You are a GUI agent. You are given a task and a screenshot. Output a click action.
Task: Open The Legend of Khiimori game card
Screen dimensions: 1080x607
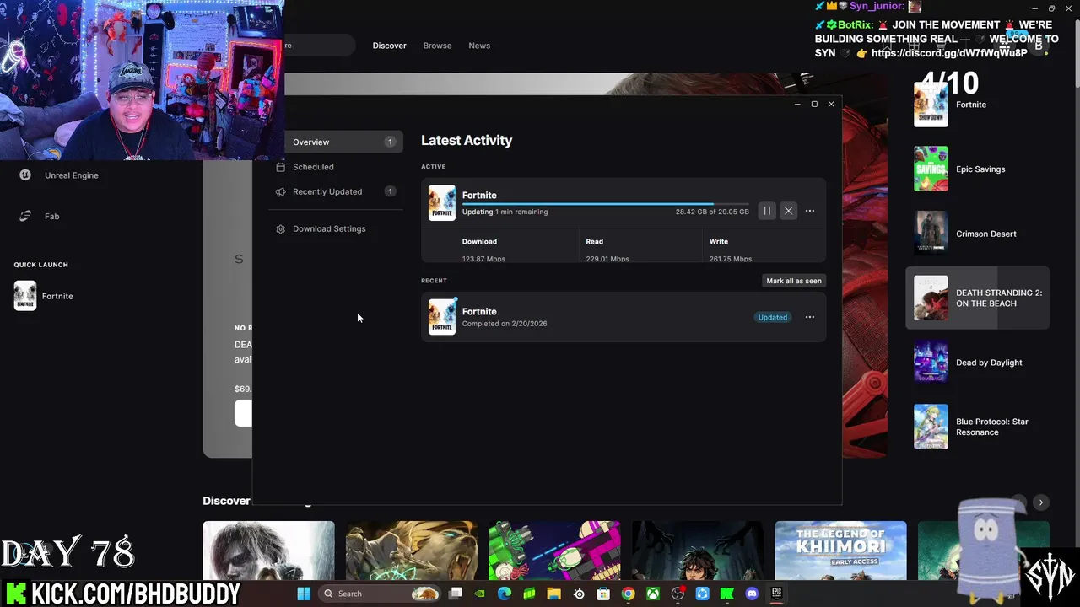click(x=840, y=551)
